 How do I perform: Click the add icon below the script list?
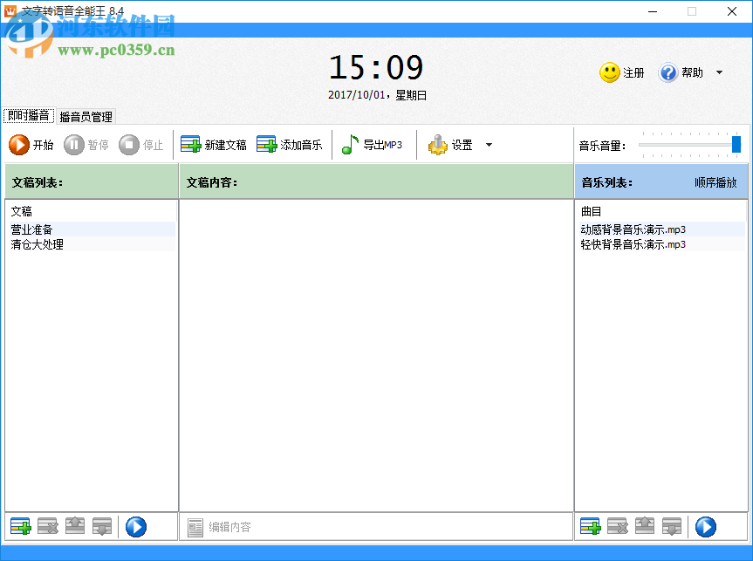tap(19, 526)
